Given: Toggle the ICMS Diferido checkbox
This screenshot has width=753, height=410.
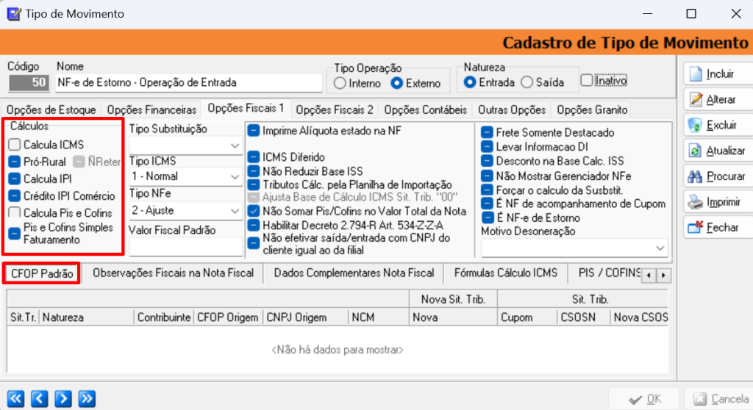Looking at the screenshot, I should pyautogui.click(x=254, y=157).
